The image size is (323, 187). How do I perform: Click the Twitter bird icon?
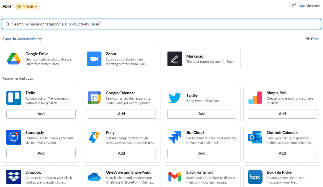pos(175,98)
